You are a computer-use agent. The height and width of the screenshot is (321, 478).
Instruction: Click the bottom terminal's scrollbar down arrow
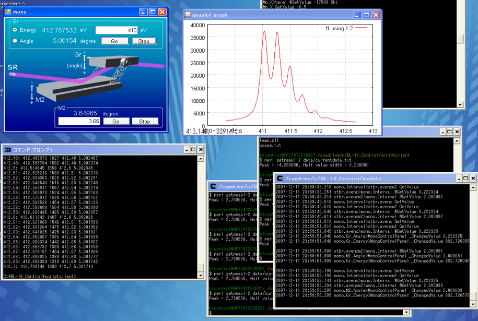click(x=406, y=312)
